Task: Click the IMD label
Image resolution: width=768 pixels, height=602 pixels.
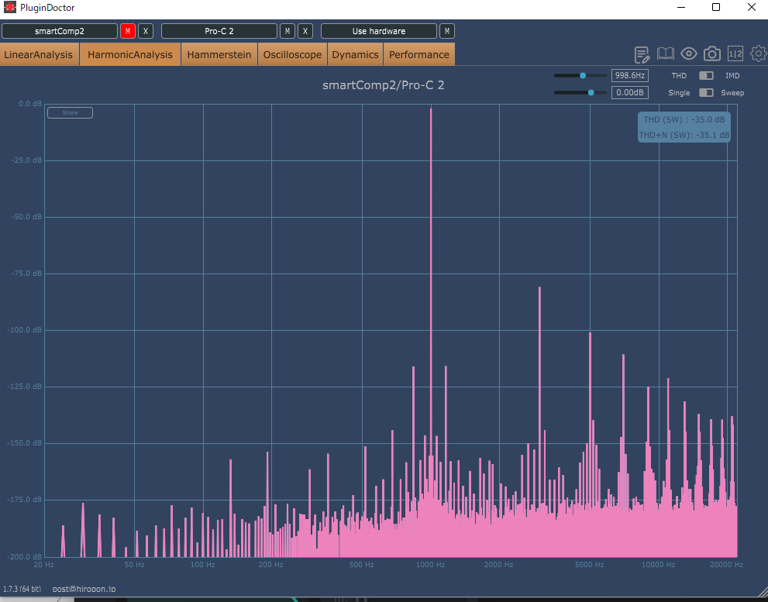Action: pos(732,75)
